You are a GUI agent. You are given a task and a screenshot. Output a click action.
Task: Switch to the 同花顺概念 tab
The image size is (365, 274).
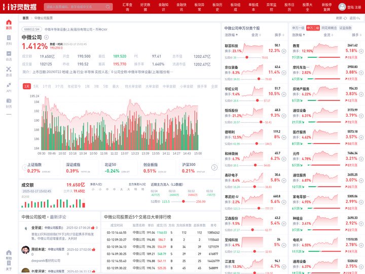329,28
